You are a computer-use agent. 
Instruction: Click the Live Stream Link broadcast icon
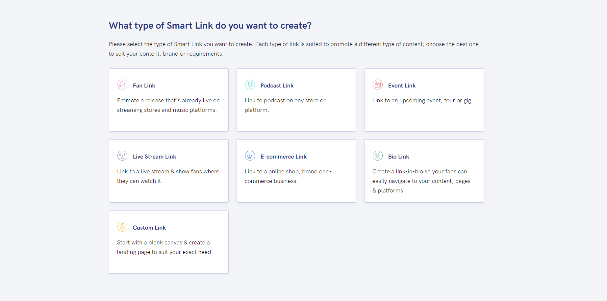tap(122, 156)
